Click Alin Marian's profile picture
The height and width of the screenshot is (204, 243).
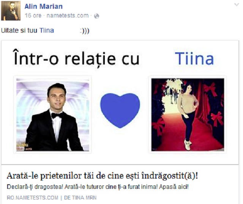11,11
